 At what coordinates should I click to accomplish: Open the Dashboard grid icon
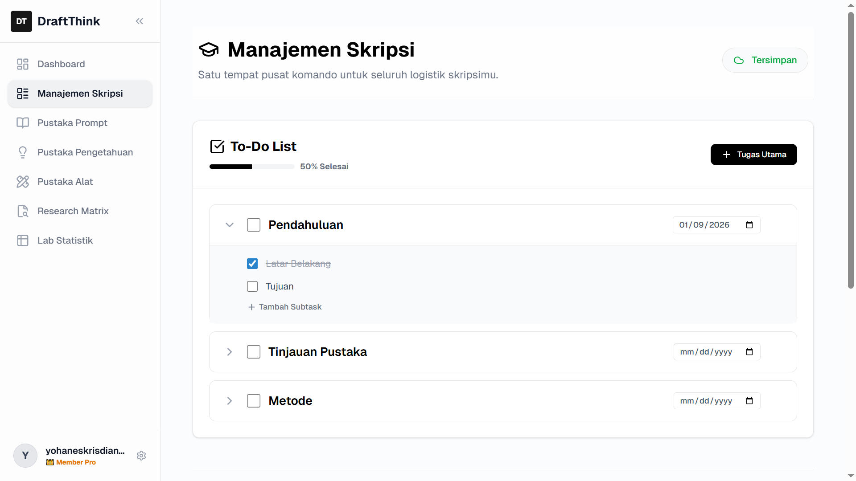(x=23, y=64)
